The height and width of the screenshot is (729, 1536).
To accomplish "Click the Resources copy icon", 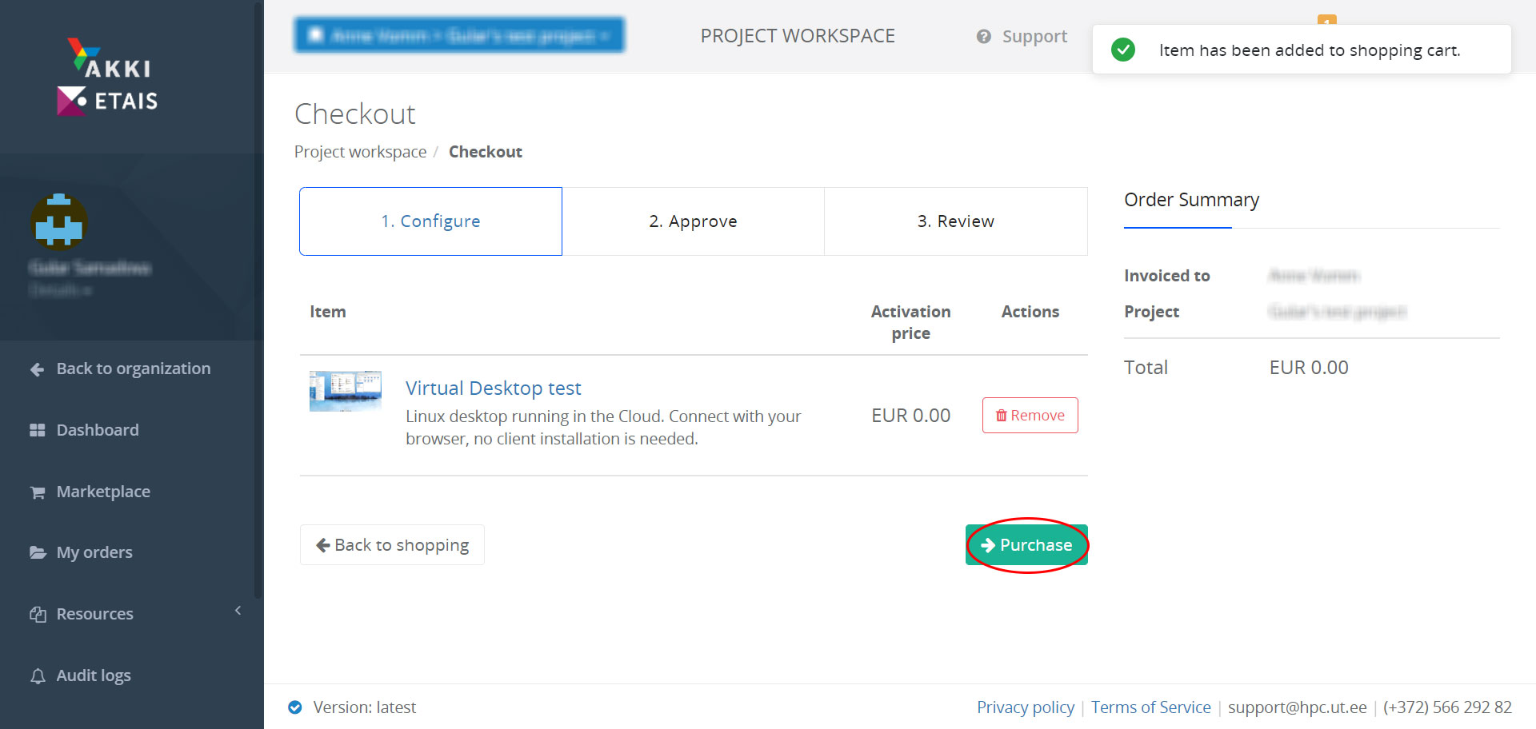I will (x=38, y=614).
